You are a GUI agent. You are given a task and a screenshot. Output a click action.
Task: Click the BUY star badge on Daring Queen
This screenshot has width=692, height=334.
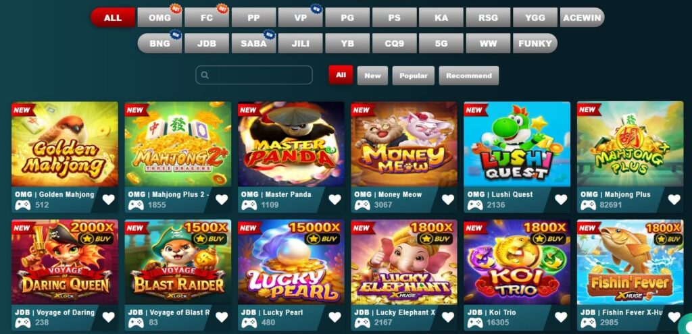(96, 239)
